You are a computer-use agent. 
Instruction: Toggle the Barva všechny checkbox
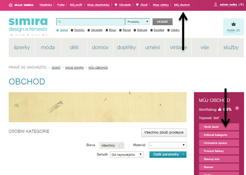pyautogui.click(x=121, y=145)
